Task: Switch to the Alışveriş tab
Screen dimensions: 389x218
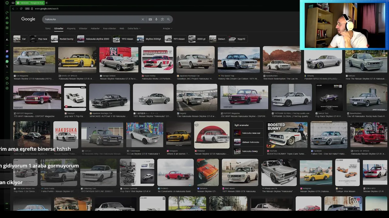Action: [71, 28]
